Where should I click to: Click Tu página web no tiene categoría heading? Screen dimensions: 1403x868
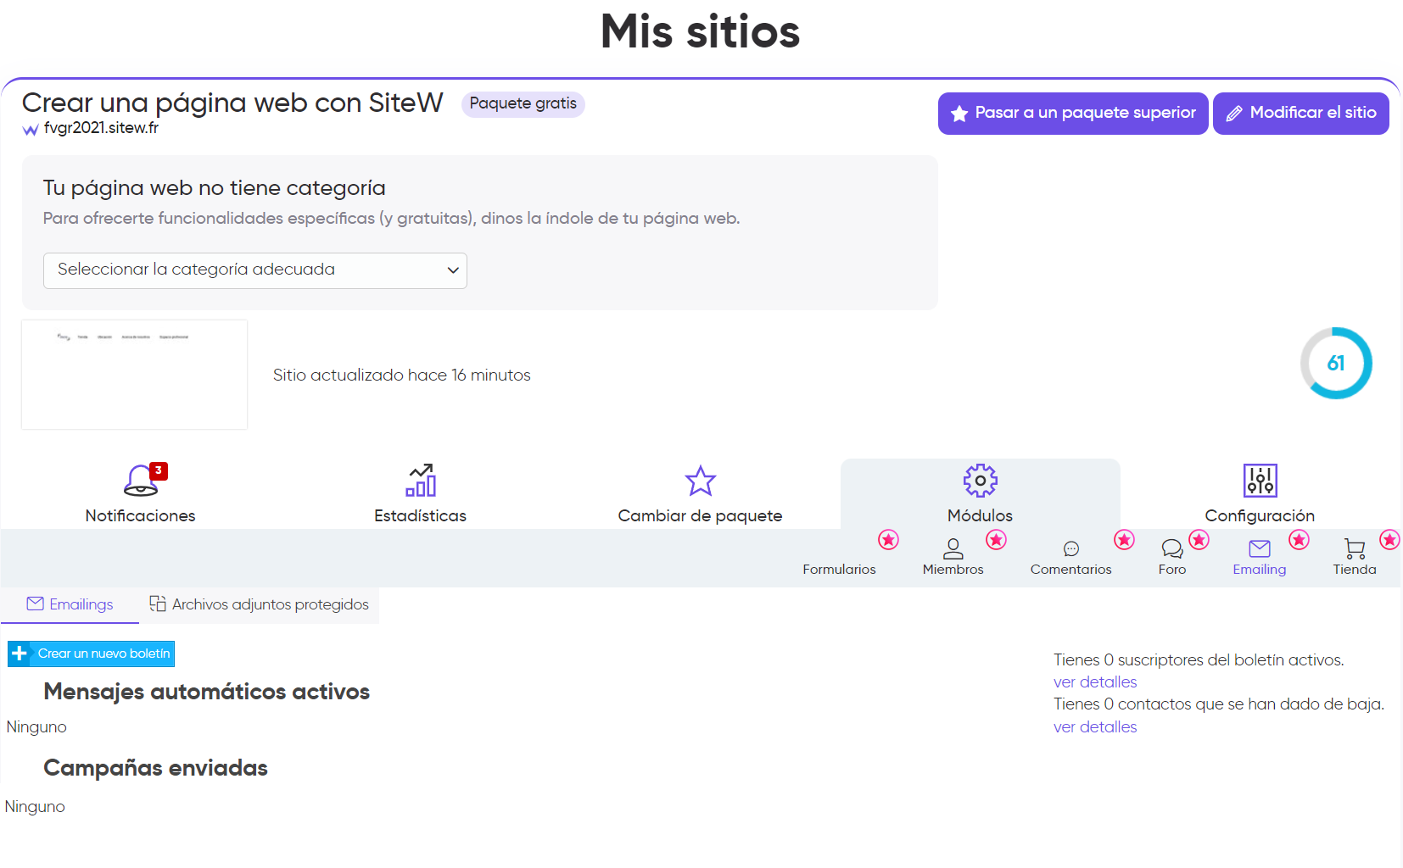(215, 188)
